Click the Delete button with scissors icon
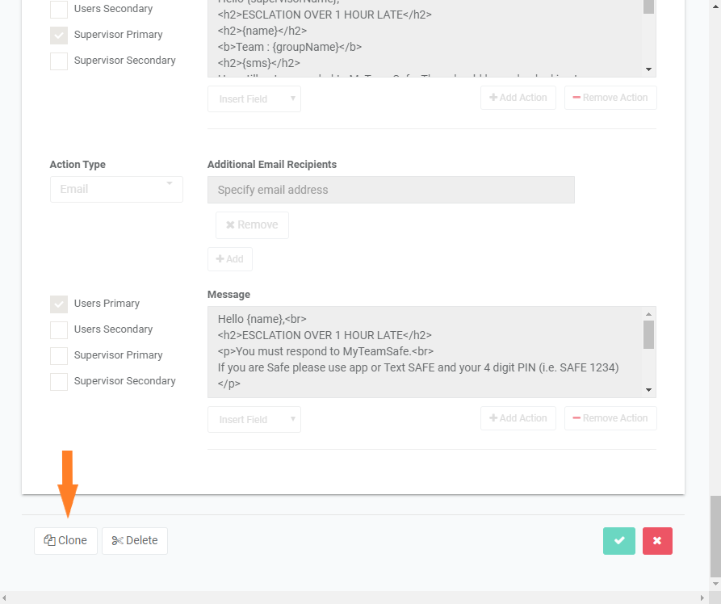The image size is (721, 604). pos(135,540)
